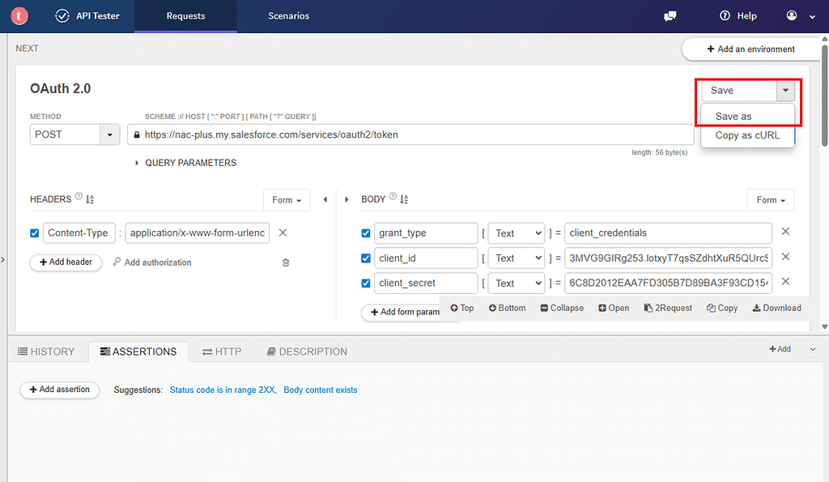Switch to the Scenarios tab
The width and height of the screenshot is (829, 482).
coord(288,16)
